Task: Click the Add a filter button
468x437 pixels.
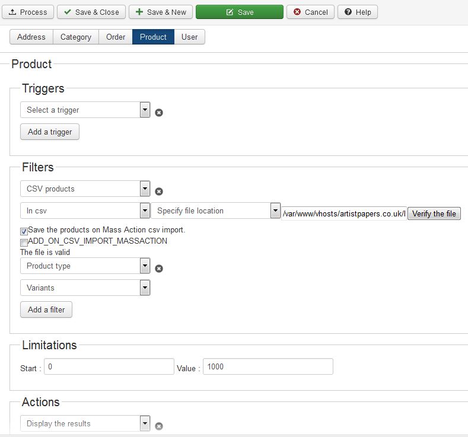Action: [x=46, y=310]
